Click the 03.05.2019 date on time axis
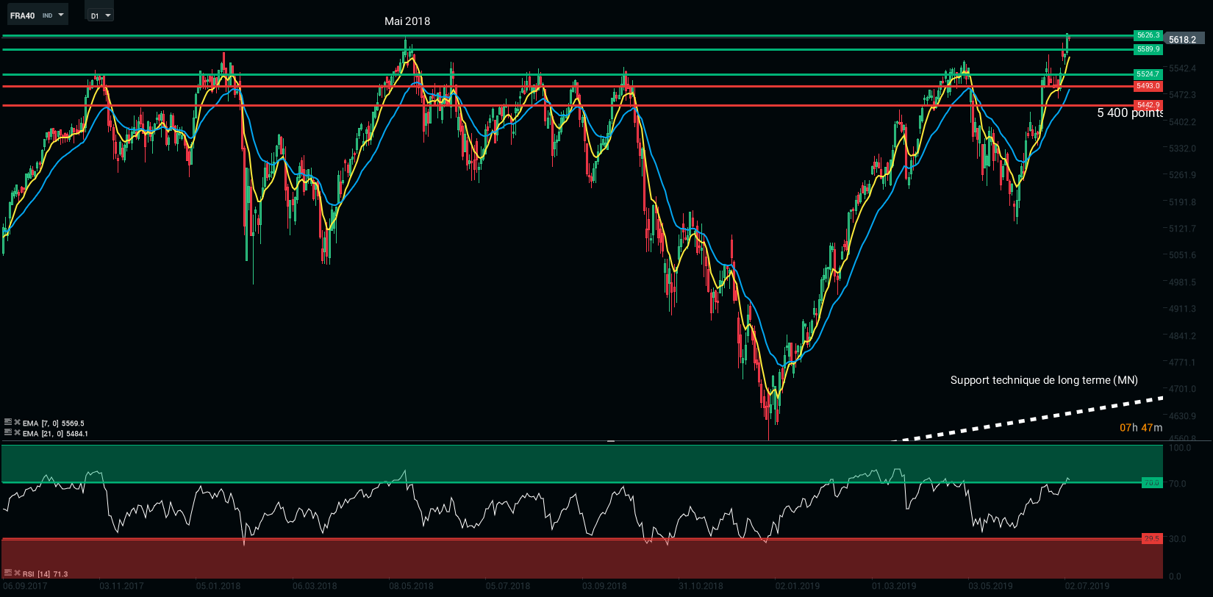 [991, 587]
